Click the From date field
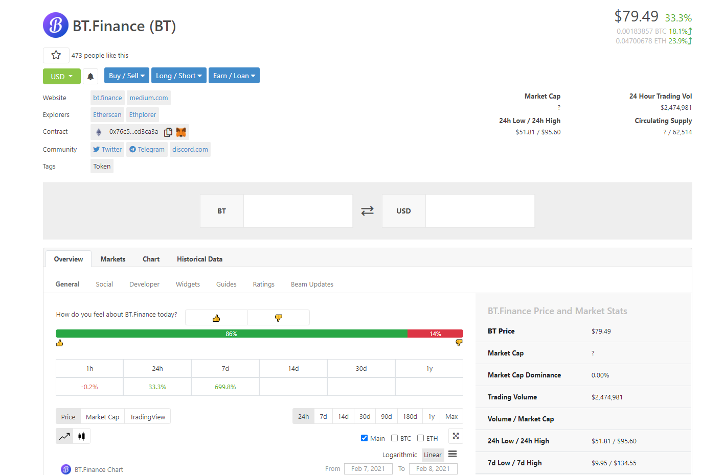 pyautogui.click(x=368, y=469)
